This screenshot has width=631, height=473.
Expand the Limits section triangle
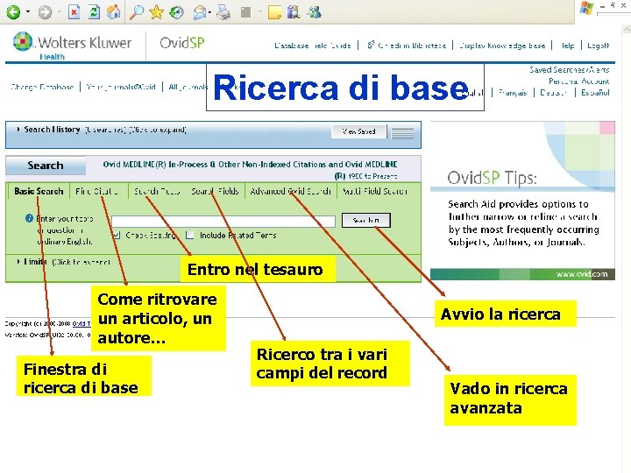click(18, 262)
